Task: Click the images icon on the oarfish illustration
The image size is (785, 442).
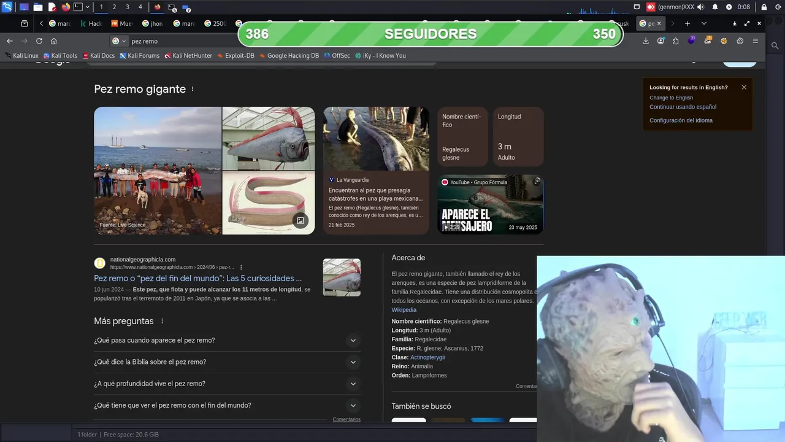Action: pos(300,220)
